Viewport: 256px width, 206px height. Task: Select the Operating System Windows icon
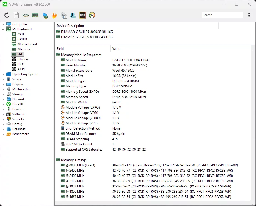[x=9, y=74]
